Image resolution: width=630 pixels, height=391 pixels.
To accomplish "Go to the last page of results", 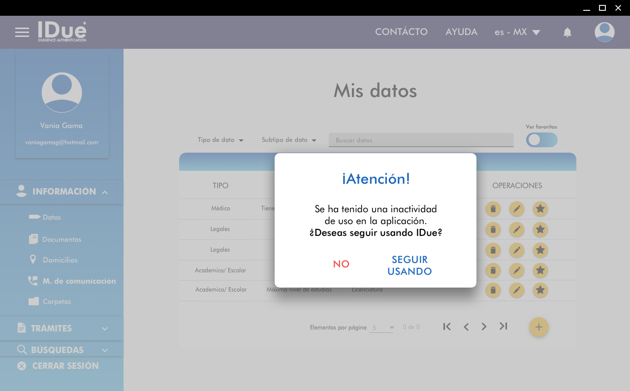I will coord(503,326).
